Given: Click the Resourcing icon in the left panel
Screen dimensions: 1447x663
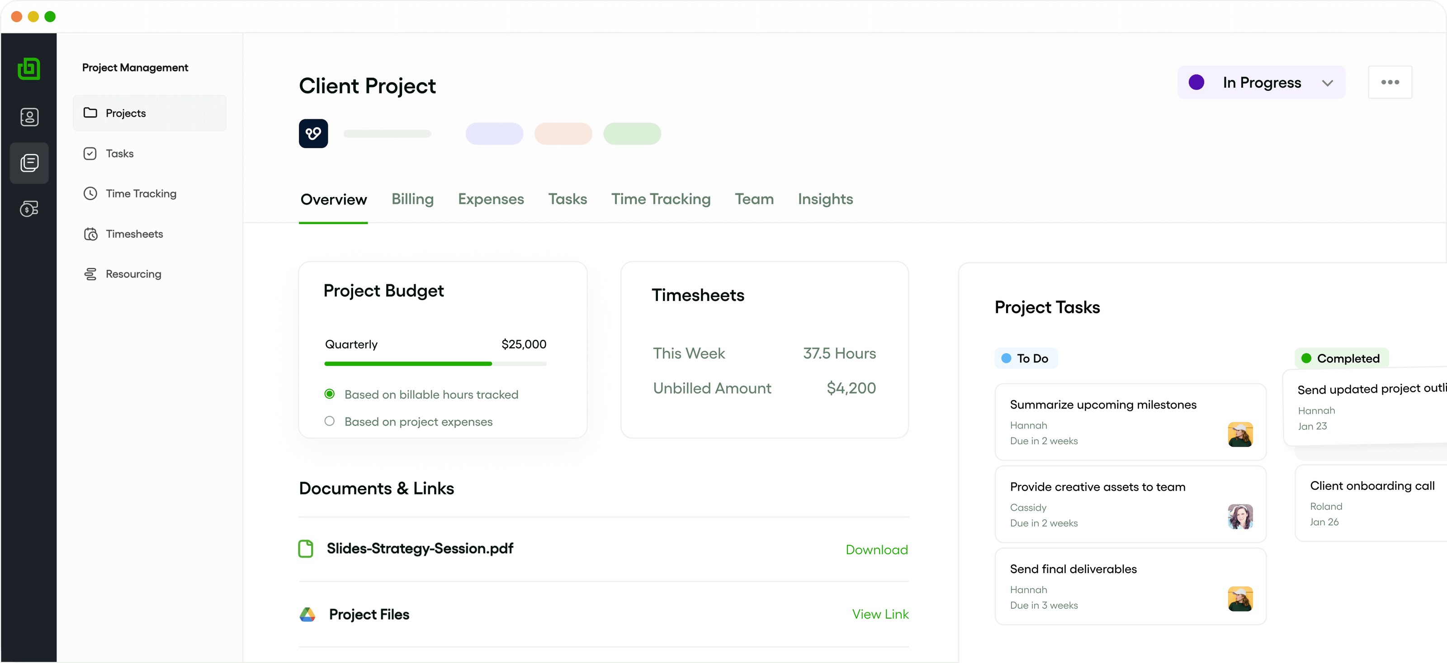Looking at the screenshot, I should [90, 274].
